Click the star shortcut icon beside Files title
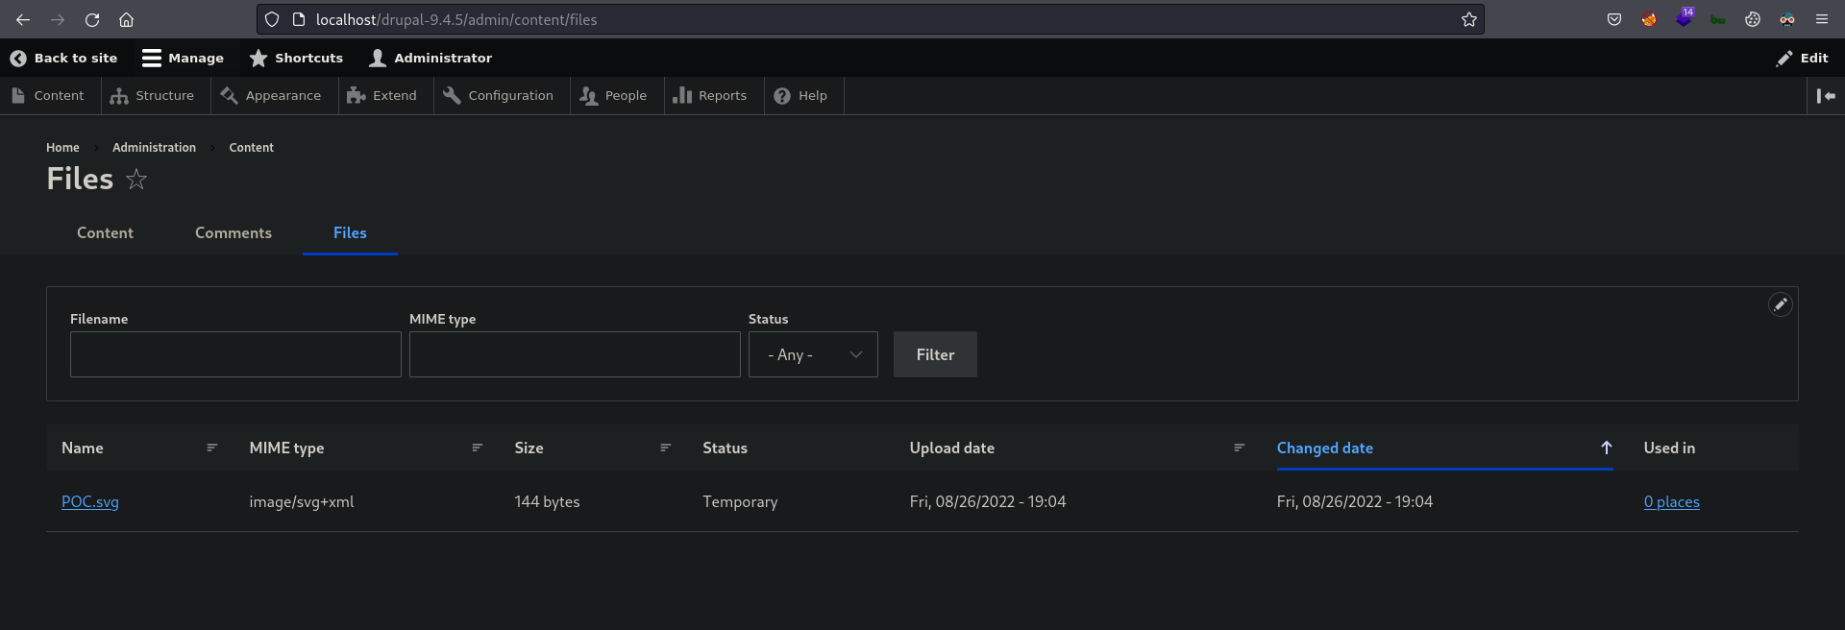This screenshot has height=630, width=1845. (x=136, y=180)
